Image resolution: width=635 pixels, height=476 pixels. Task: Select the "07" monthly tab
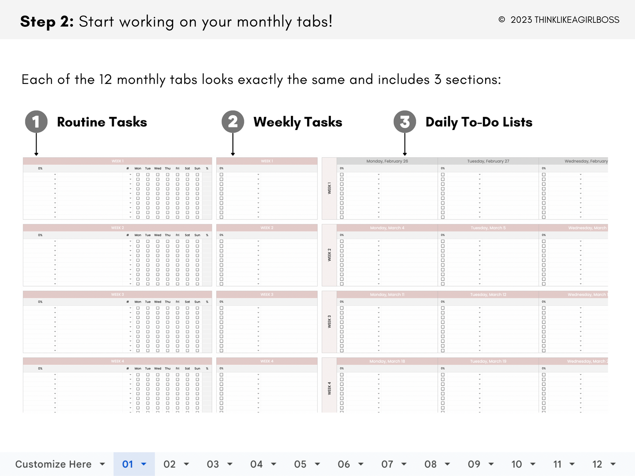(388, 464)
